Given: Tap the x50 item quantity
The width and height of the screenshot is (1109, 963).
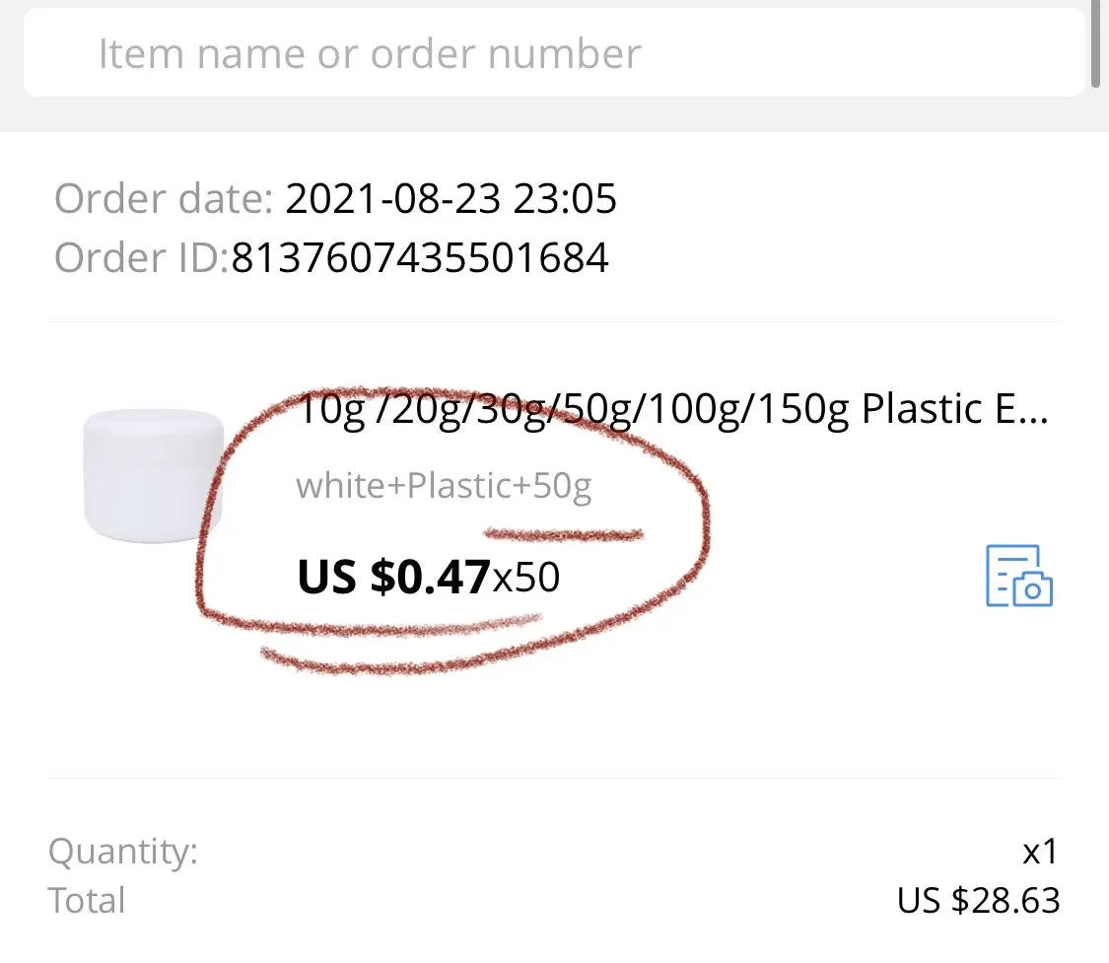Looking at the screenshot, I should pos(526,579).
